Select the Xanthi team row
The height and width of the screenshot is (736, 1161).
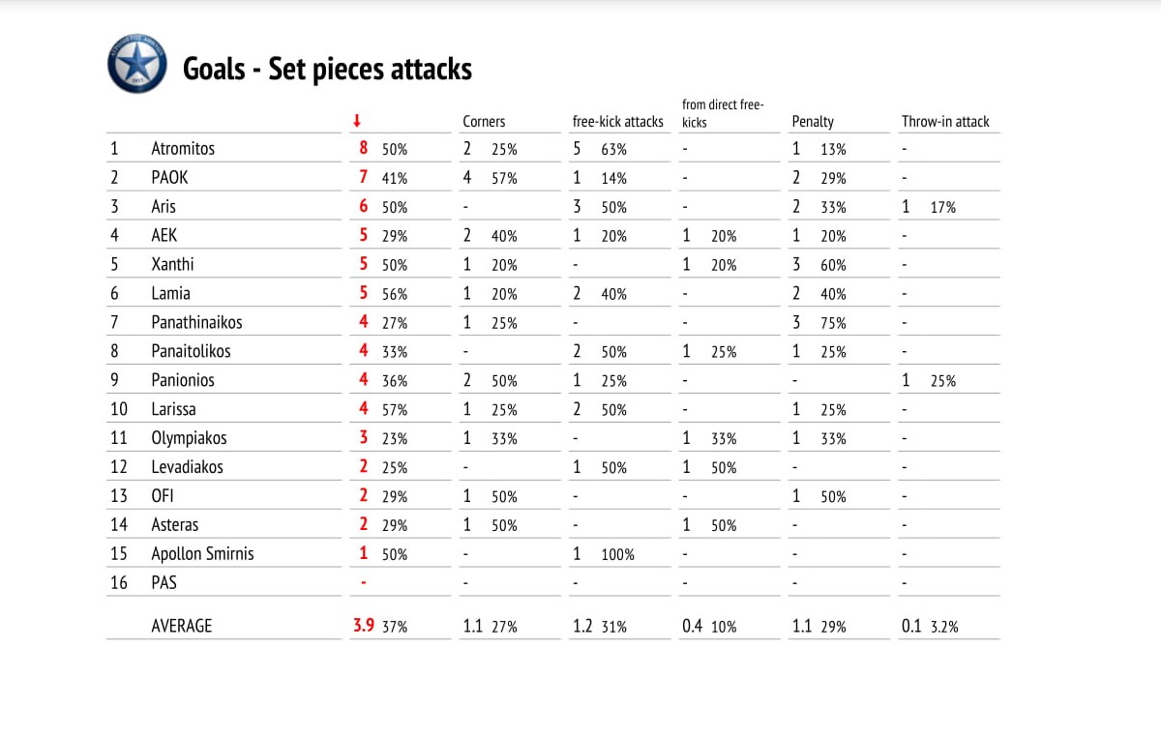click(x=171, y=265)
